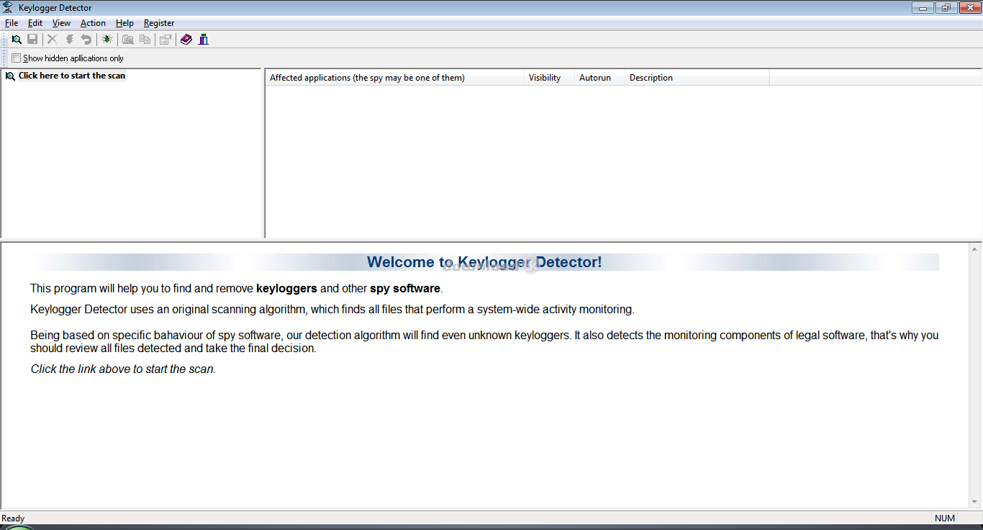Start scan via toolbar magnifier icon
The image size is (983, 530).
(17, 40)
